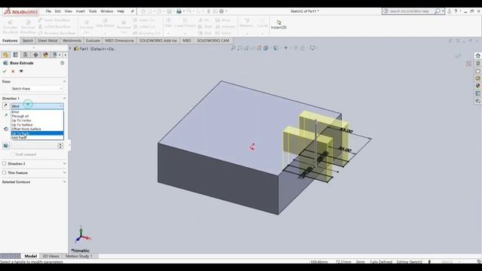Open Custom Properties in task pane
This screenshot has height=271, width=482.
coord(477,93)
